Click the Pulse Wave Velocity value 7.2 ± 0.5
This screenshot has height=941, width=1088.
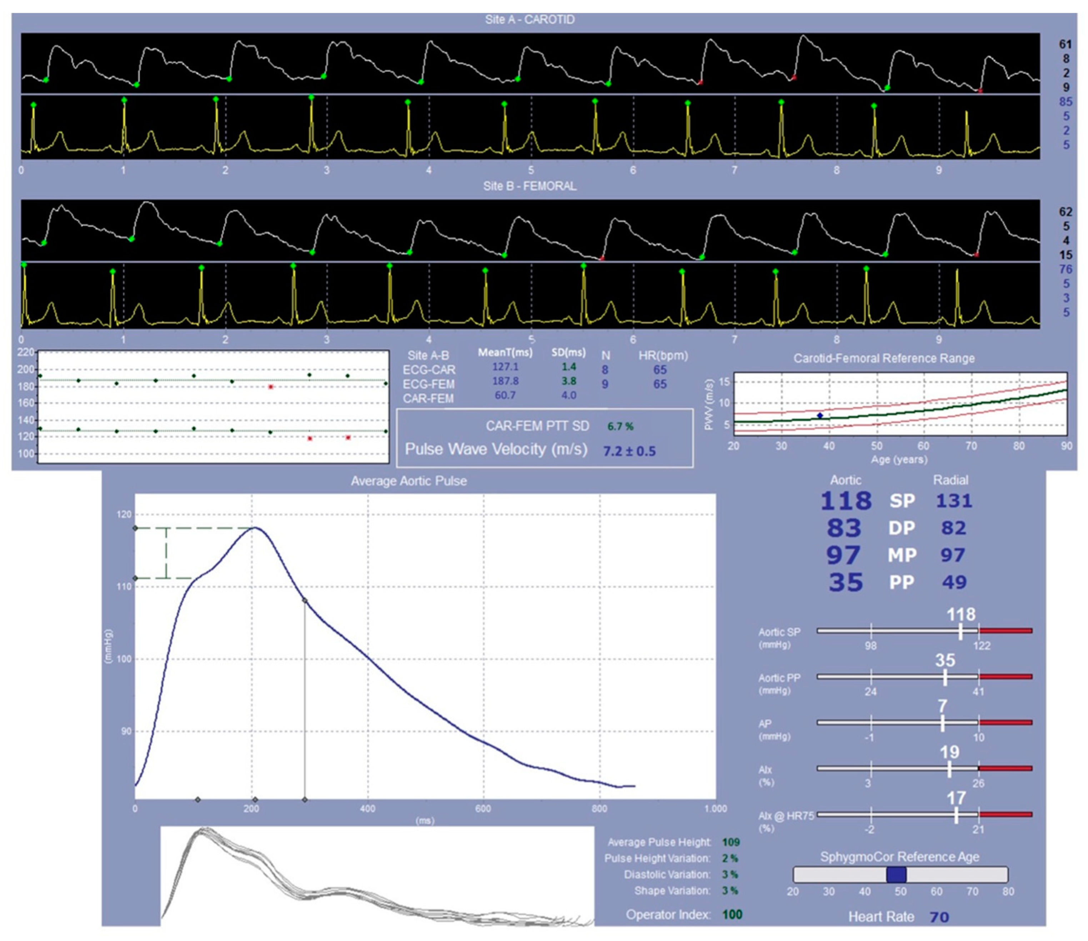tap(629, 451)
